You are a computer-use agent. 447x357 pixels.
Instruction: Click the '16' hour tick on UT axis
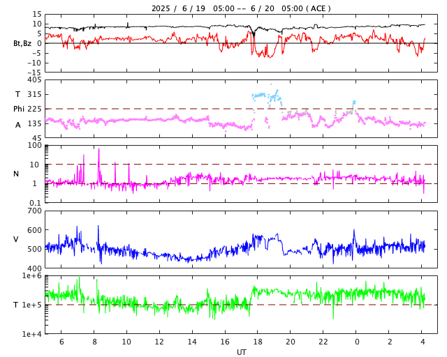coord(225,342)
